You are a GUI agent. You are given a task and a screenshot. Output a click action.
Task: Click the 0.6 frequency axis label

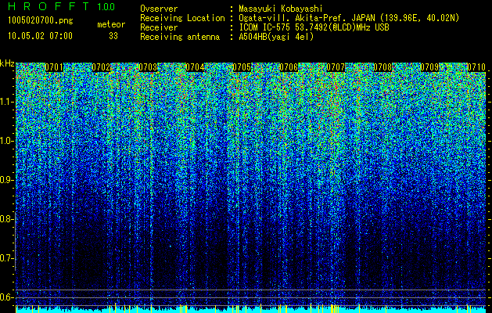pyautogui.click(x=6, y=297)
